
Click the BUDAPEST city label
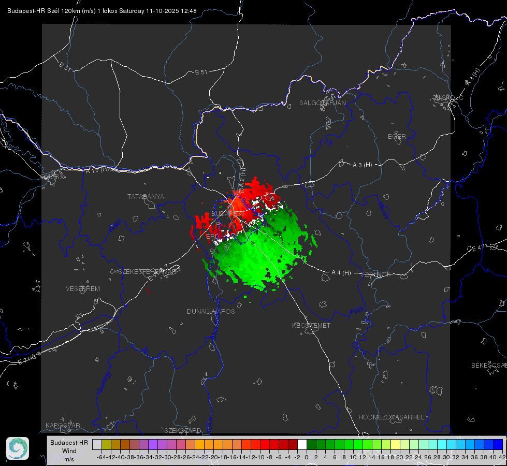pos(228,214)
